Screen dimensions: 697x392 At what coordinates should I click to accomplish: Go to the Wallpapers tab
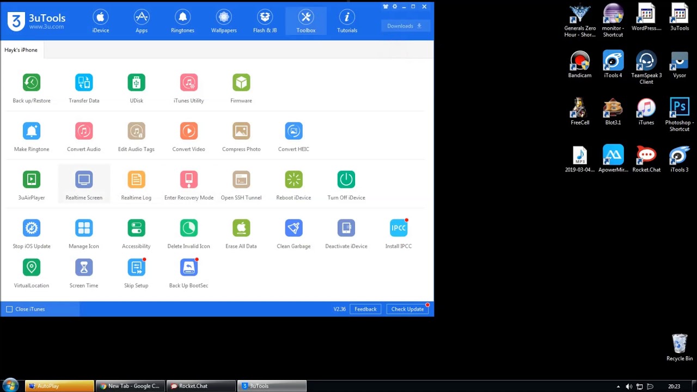click(224, 21)
